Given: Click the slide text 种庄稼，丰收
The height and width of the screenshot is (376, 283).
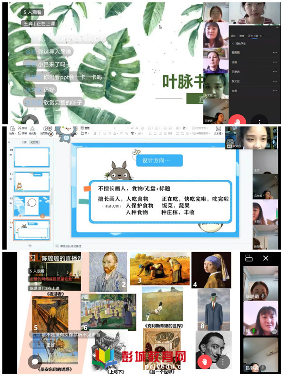Looking at the screenshot, I should coord(178,212).
